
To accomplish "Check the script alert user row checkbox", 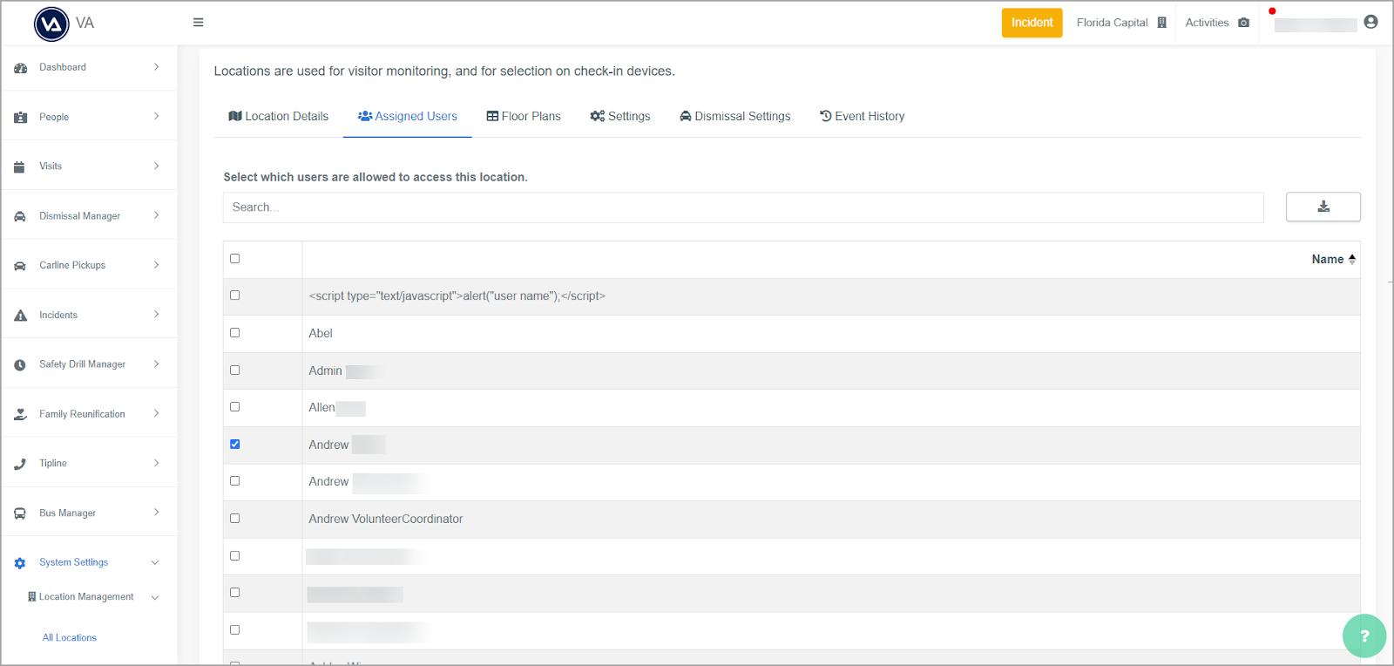I will (x=235, y=296).
